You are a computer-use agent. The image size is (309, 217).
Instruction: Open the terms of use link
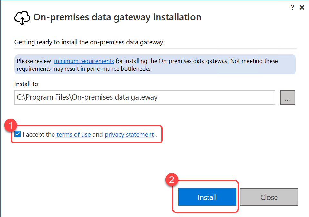click(x=73, y=135)
